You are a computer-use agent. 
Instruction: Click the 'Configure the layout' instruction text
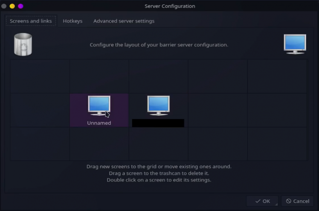(159, 45)
